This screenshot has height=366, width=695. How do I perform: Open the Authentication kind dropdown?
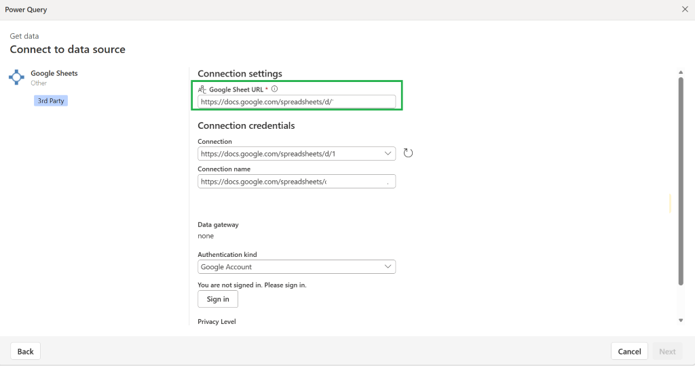[297, 267]
